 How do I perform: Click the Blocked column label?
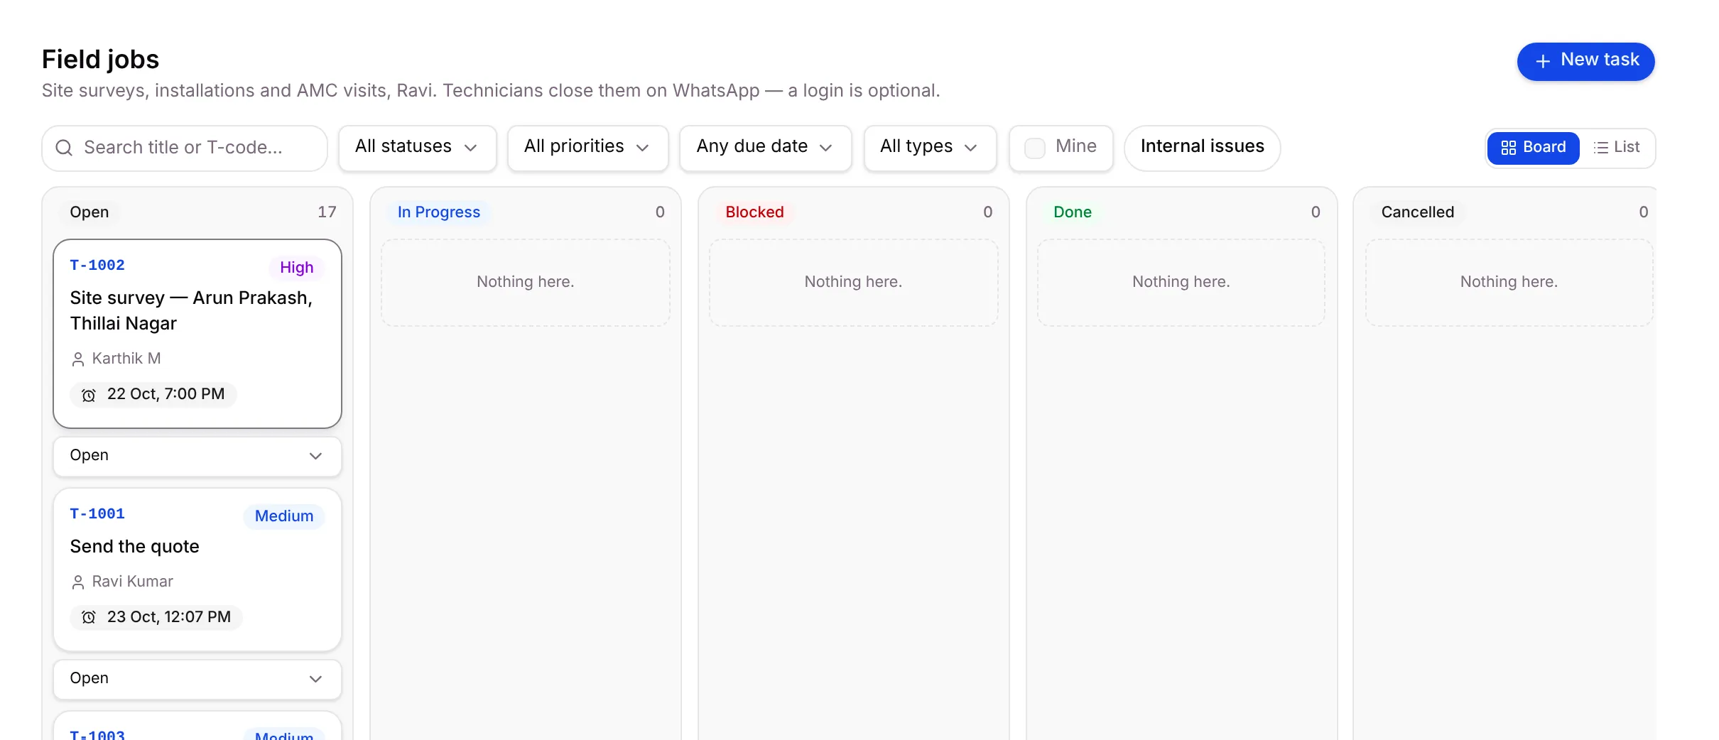tap(754, 212)
